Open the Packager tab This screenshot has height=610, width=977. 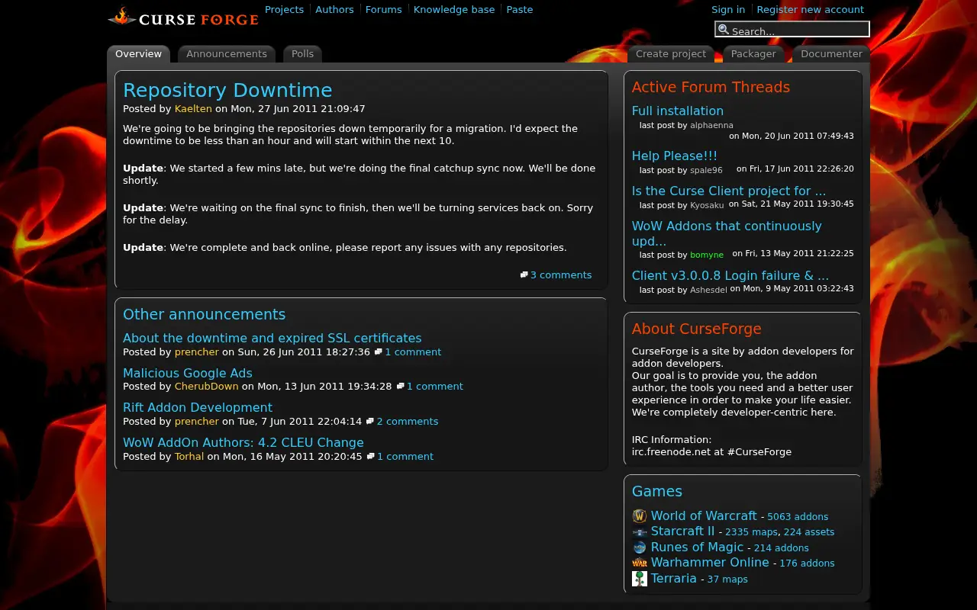coord(753,54)
